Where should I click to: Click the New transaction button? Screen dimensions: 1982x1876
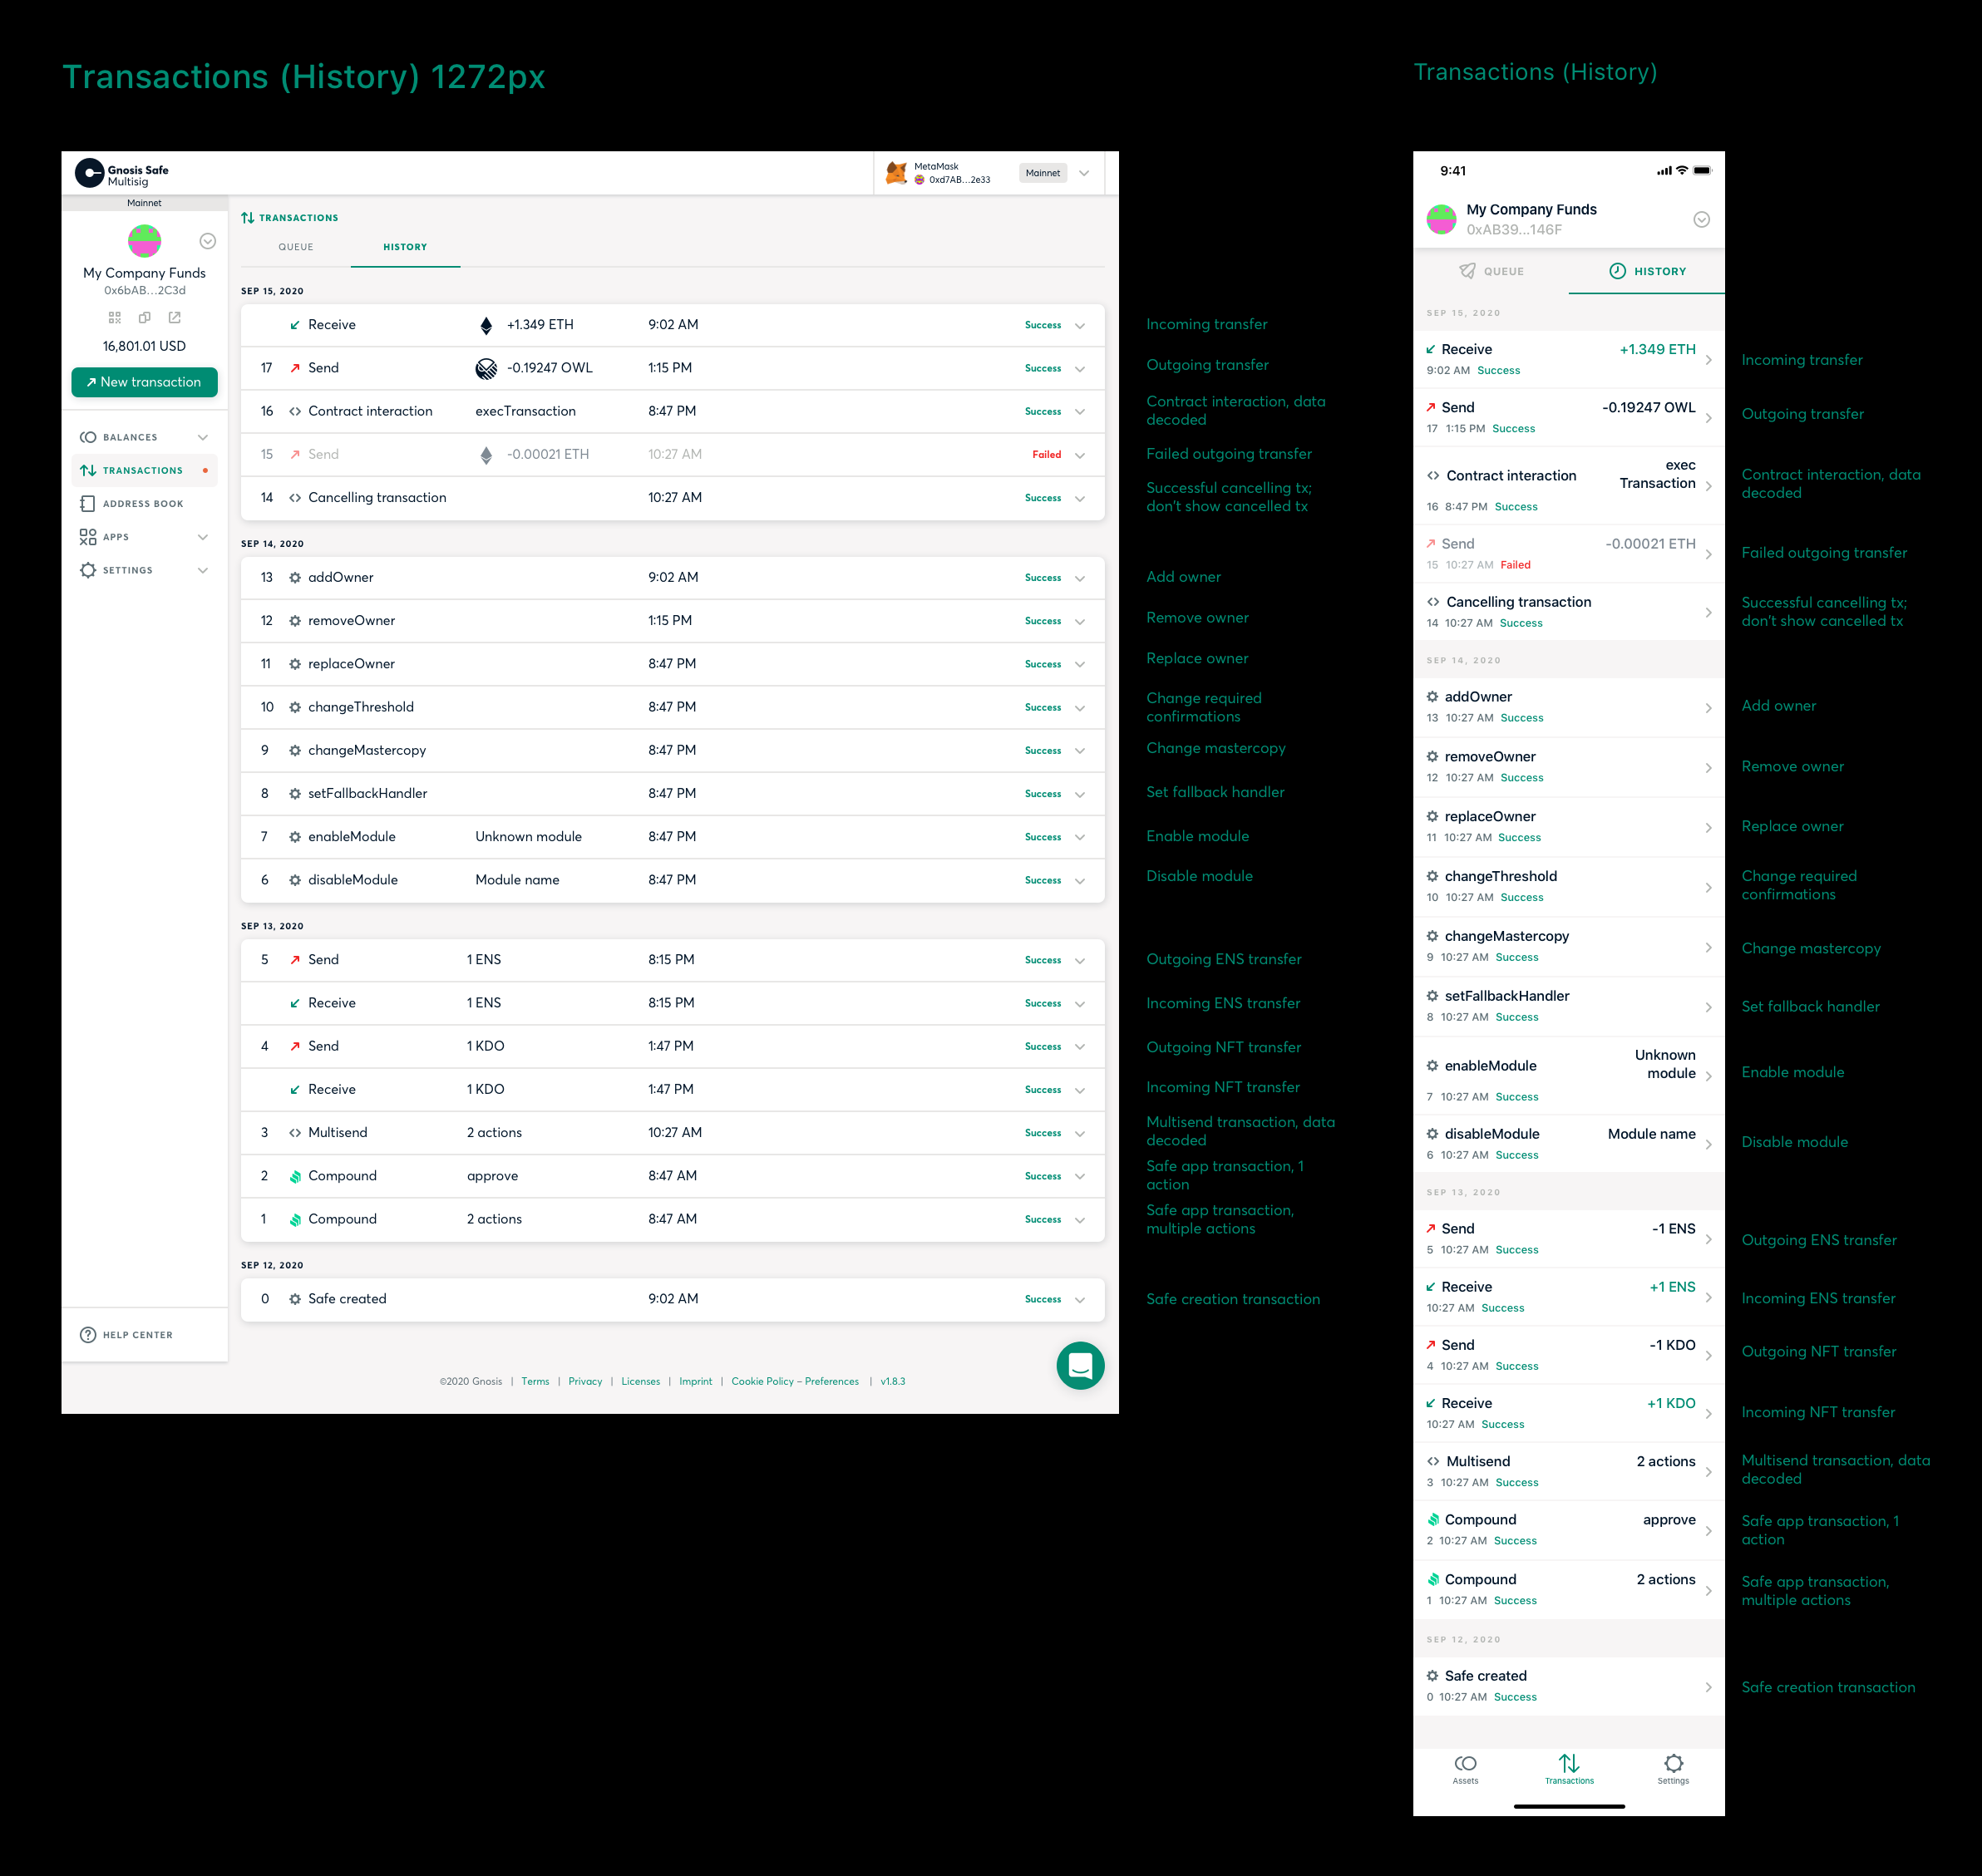click(145, 382)
